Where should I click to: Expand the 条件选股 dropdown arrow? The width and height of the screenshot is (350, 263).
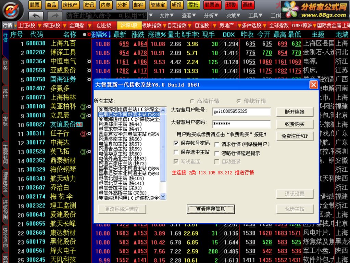264,26
